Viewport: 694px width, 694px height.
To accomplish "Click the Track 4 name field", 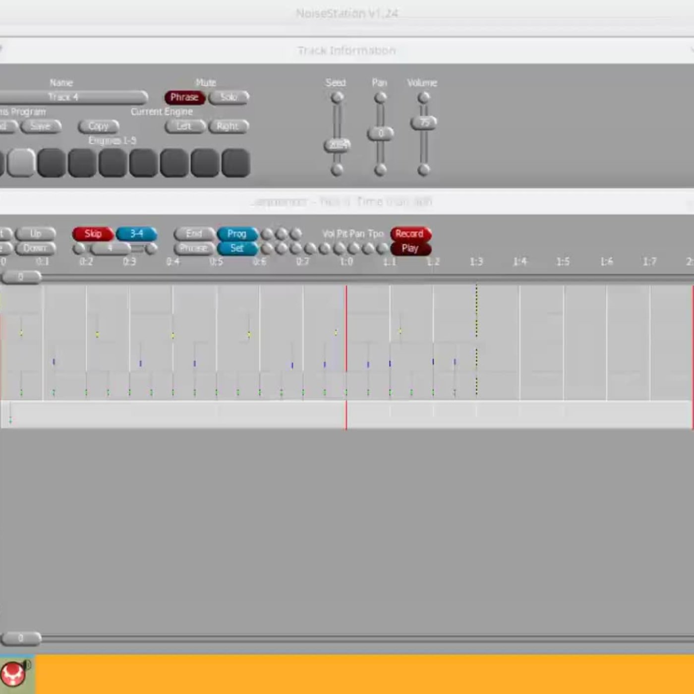I will pos(73,97).
